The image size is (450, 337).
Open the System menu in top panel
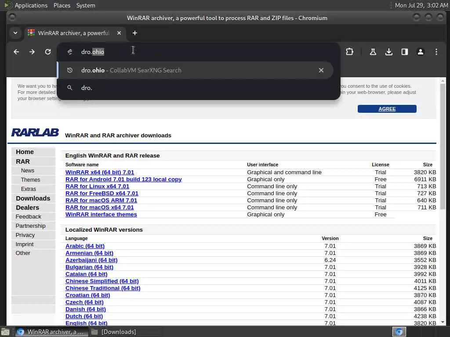tap(86, 5)
